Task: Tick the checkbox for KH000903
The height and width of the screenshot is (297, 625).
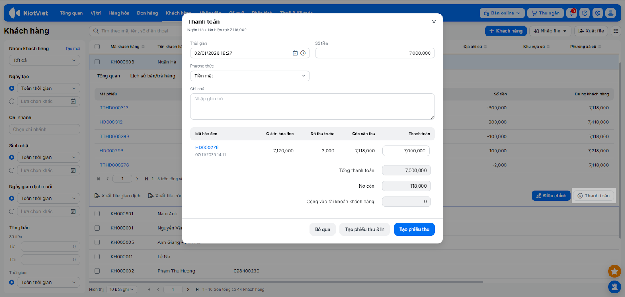Action: tap(97, 62)
